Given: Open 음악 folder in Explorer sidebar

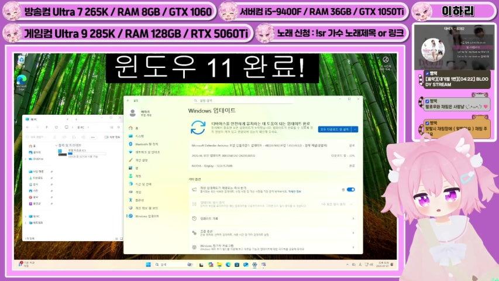Looking at the screenshot, I should 33,197.
